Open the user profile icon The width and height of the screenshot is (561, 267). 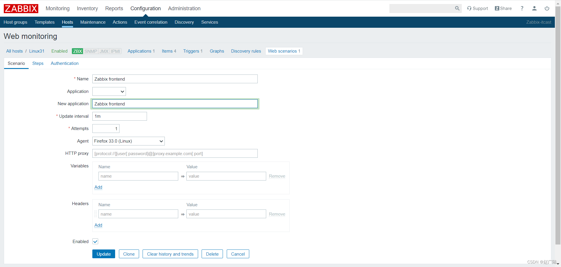534,8
